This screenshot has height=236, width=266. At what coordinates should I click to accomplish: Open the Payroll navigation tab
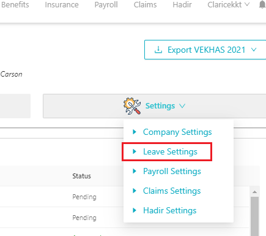tap(106, 5)
